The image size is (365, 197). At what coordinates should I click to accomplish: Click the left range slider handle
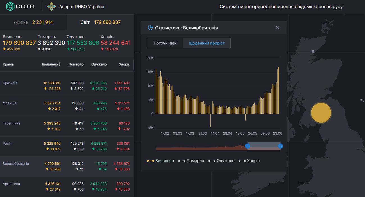248,146
